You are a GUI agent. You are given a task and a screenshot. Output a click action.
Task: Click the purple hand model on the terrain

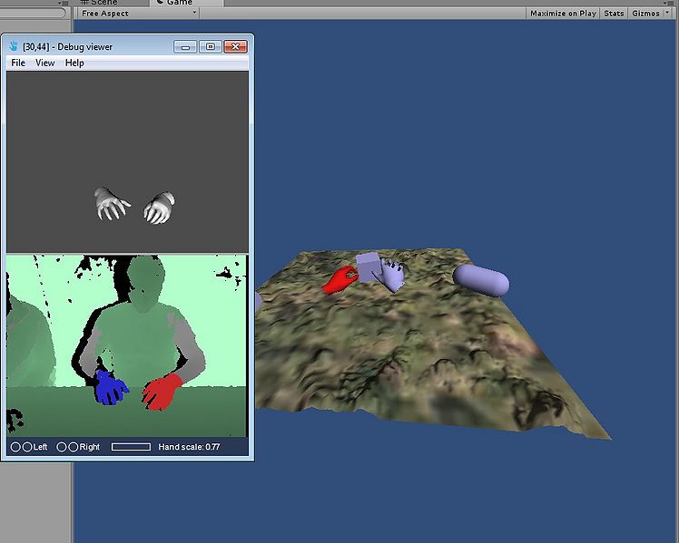(x=393, y=275)
